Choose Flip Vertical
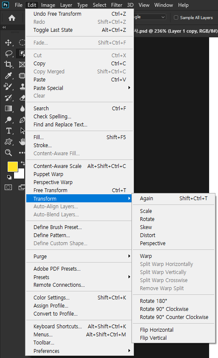This screenshot has width=218, height=358. pos(173,338)
